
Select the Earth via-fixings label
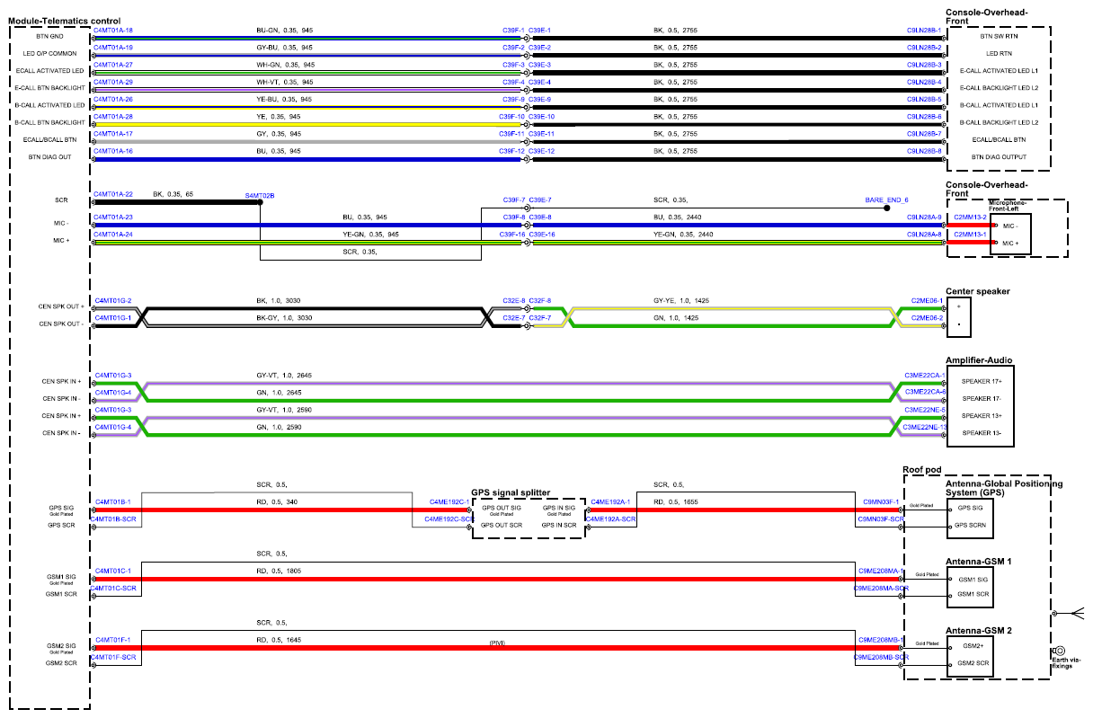click(x=1067, y=663)
